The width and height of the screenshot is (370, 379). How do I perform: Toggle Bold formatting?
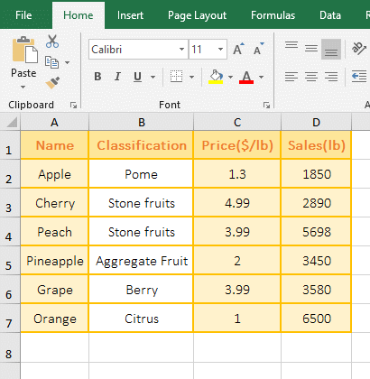[97, 77]
